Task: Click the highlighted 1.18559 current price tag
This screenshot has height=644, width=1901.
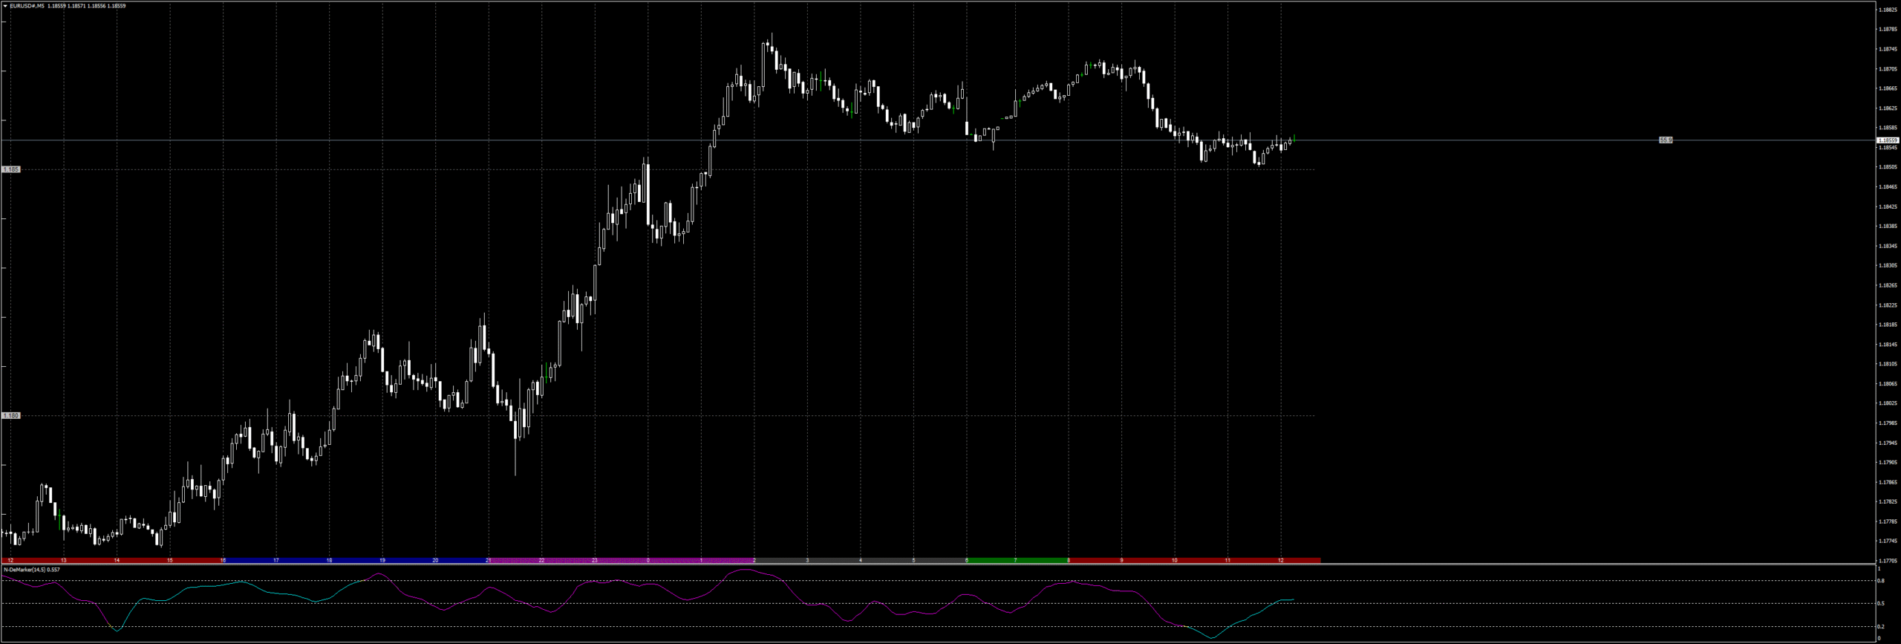Action: pos(1887,140)
